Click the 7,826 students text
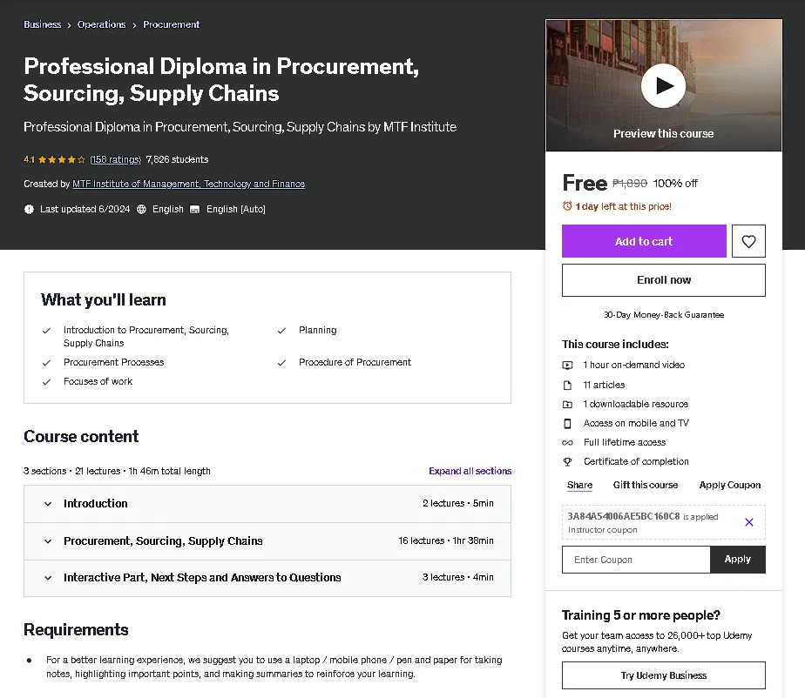Viewport: 805px width, 698px height. coord(177,159)
